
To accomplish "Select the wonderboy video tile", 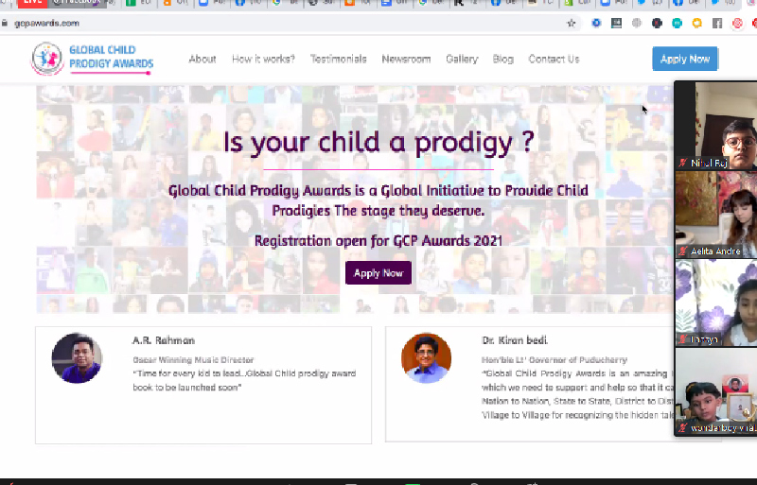I will click(x=716, y=391).
